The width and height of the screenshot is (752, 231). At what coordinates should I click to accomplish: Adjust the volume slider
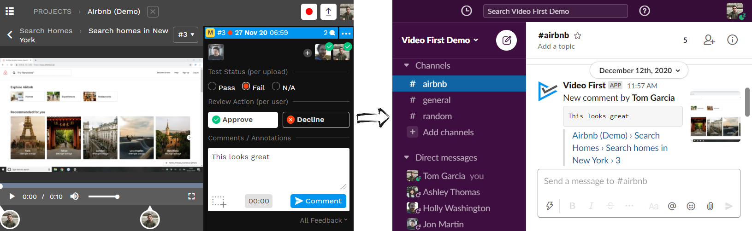(x=104, y=196)
